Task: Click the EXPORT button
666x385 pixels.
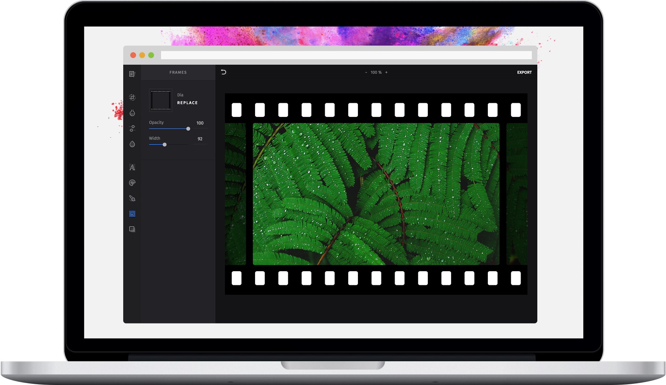Action: [524, 72]
